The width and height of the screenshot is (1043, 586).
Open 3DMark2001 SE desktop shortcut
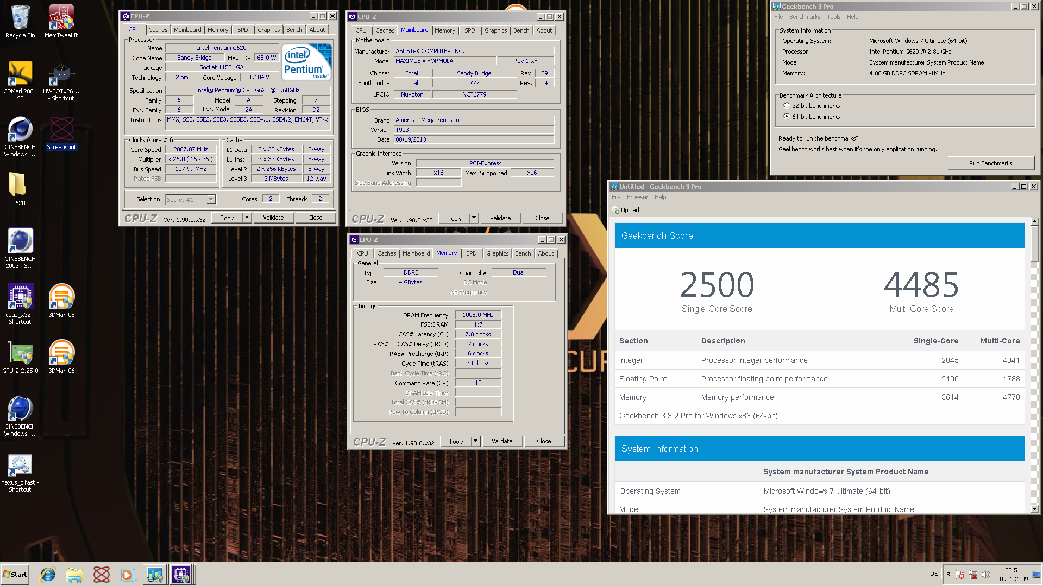[20, 80]
